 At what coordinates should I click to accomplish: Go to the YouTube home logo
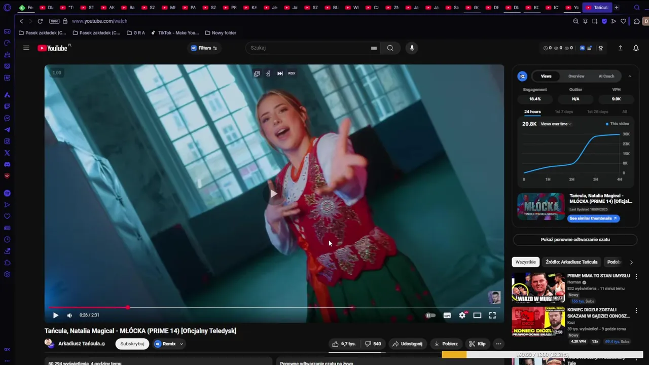[52, 48]
